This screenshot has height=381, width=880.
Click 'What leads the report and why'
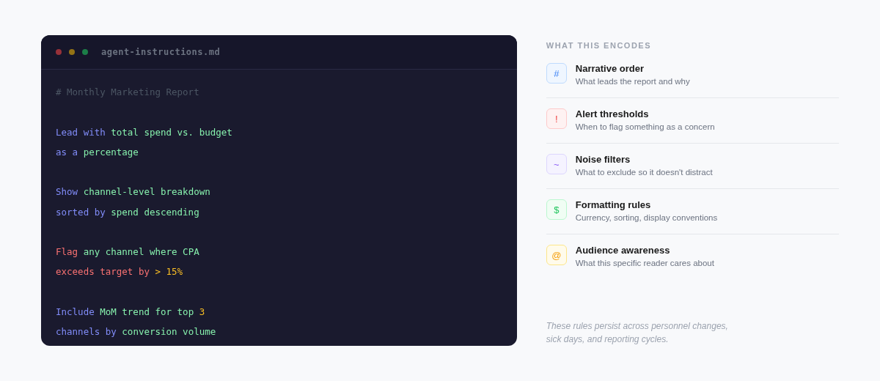pos(632,81)
